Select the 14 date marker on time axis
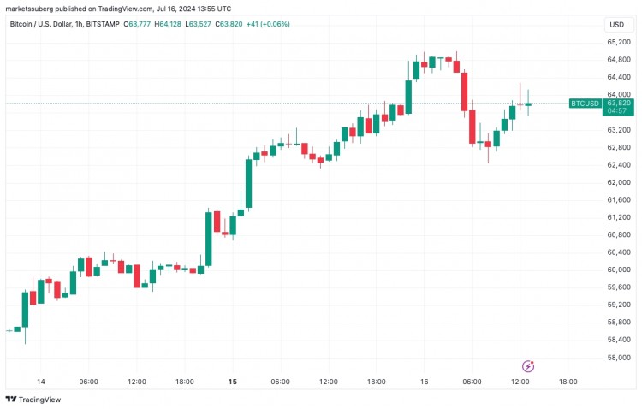 pyautogui.click(x=40, y=382)
